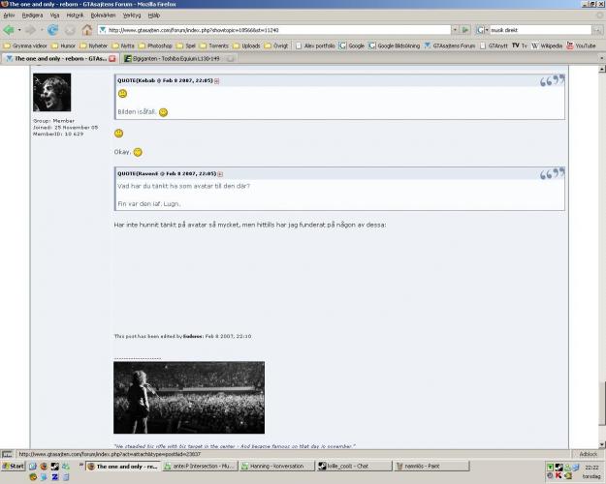Open the Bokmärken menu
This screenshot has width=606, height=484.
103,15
